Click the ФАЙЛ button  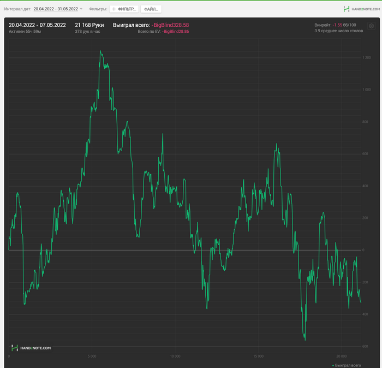pos(151,9)
